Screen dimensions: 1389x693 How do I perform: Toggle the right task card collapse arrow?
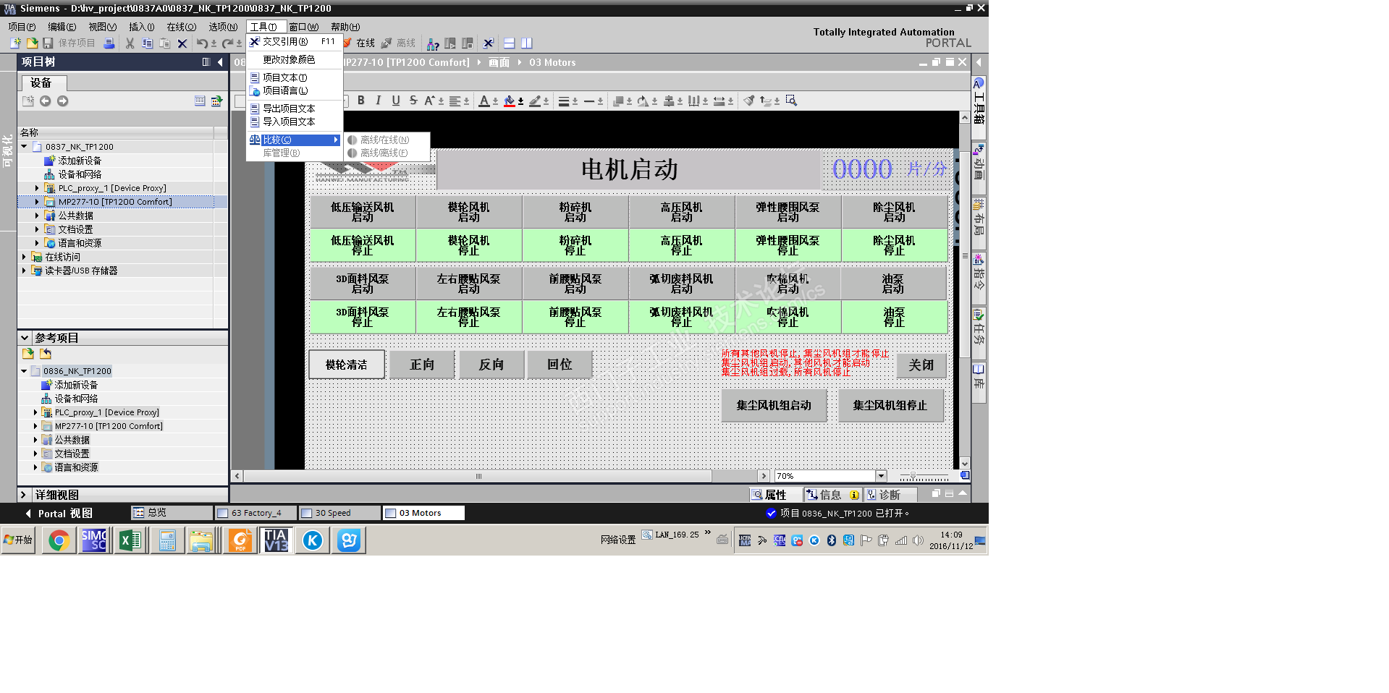point(979,62)
